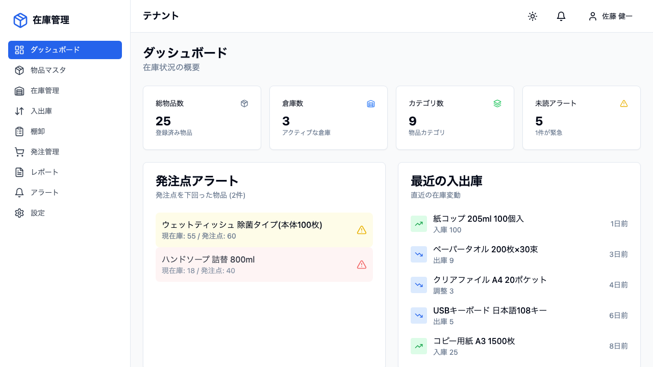653x367 pixels.
Task: Click the ダッシュボード grid icon
Action: coord(19,50)
